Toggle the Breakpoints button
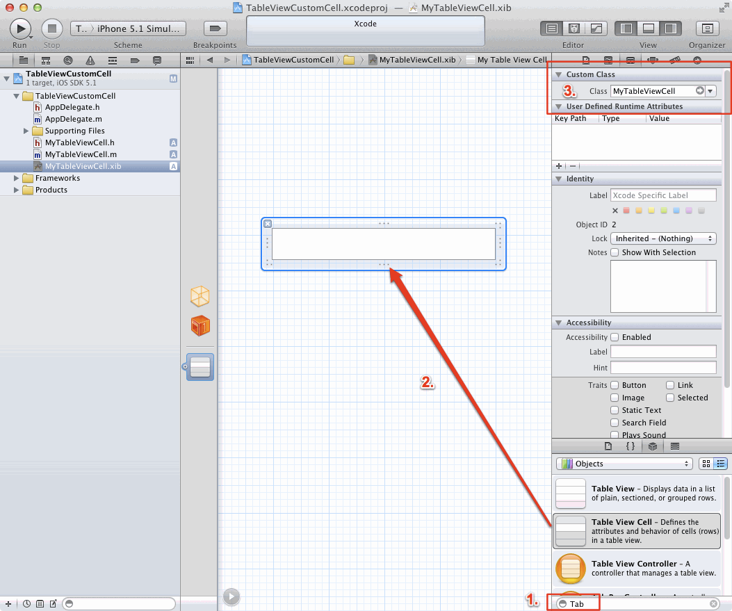Viewport: 732px width, 611px height. click(215, 28)
